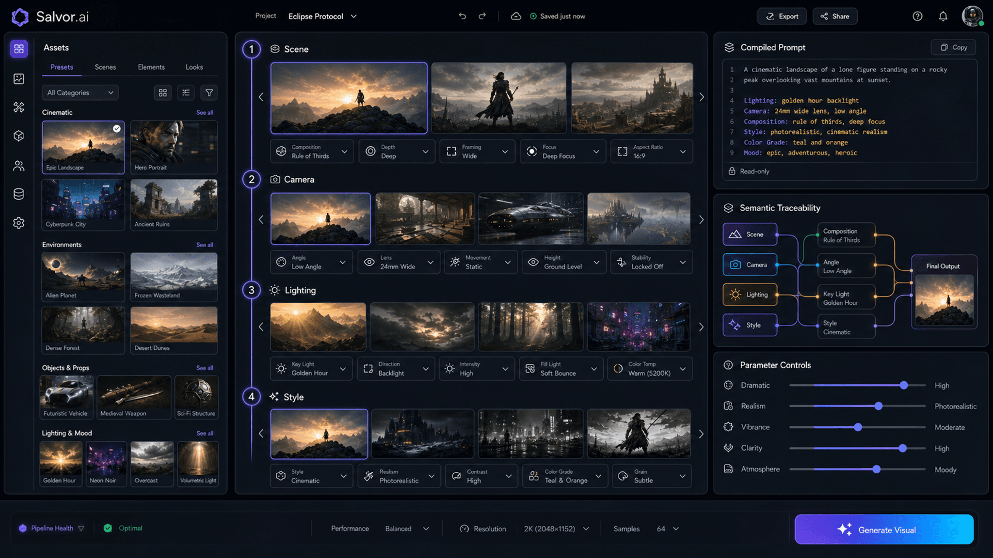Toggle the Style node in Semantic Traceability

click(750, 325)
